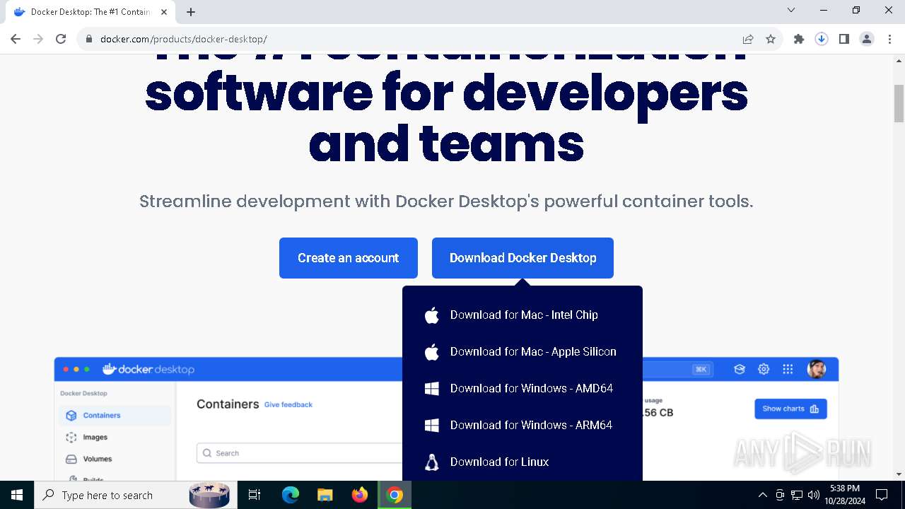
Task: Open File Explorer from taskbar
Action: point(325,495)
